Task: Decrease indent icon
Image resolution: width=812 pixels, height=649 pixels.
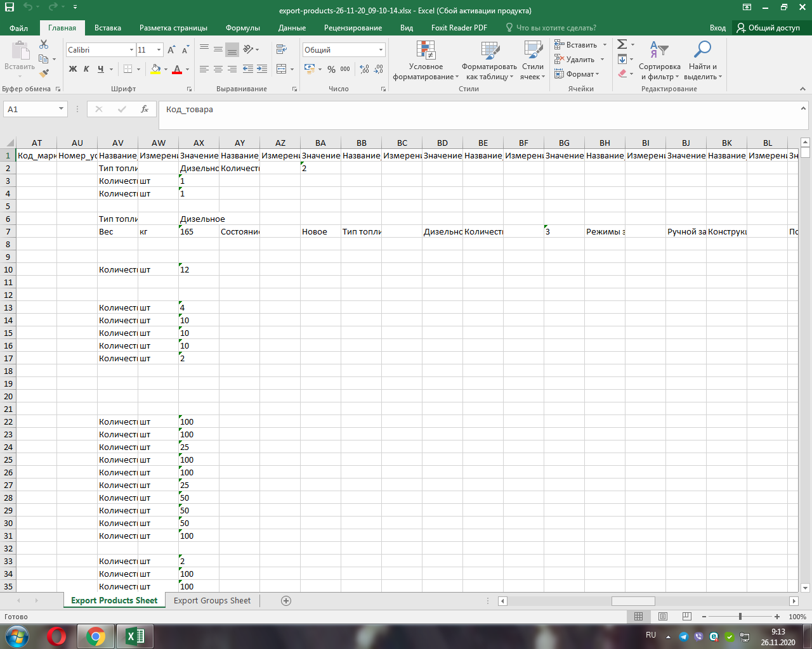Action: click(x=248, y=69)
